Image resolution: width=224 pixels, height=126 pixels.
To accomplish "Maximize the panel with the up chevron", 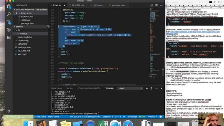I will coord(156,89).
